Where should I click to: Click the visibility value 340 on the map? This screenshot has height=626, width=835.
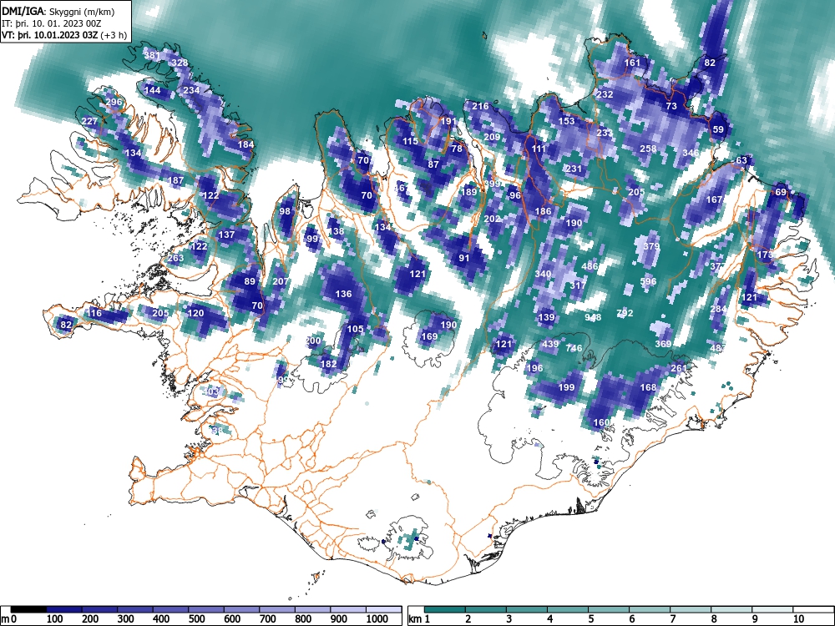(543, 274)
